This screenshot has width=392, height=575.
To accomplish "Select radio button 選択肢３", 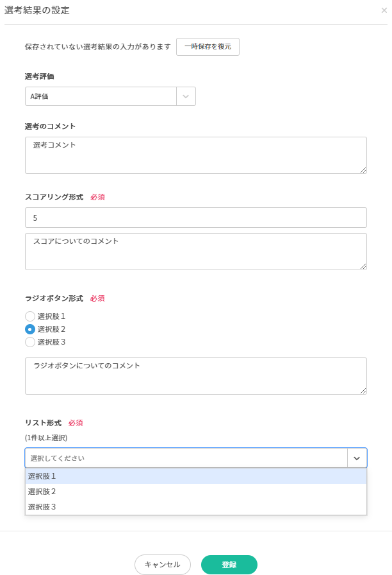I will [30, 342].
